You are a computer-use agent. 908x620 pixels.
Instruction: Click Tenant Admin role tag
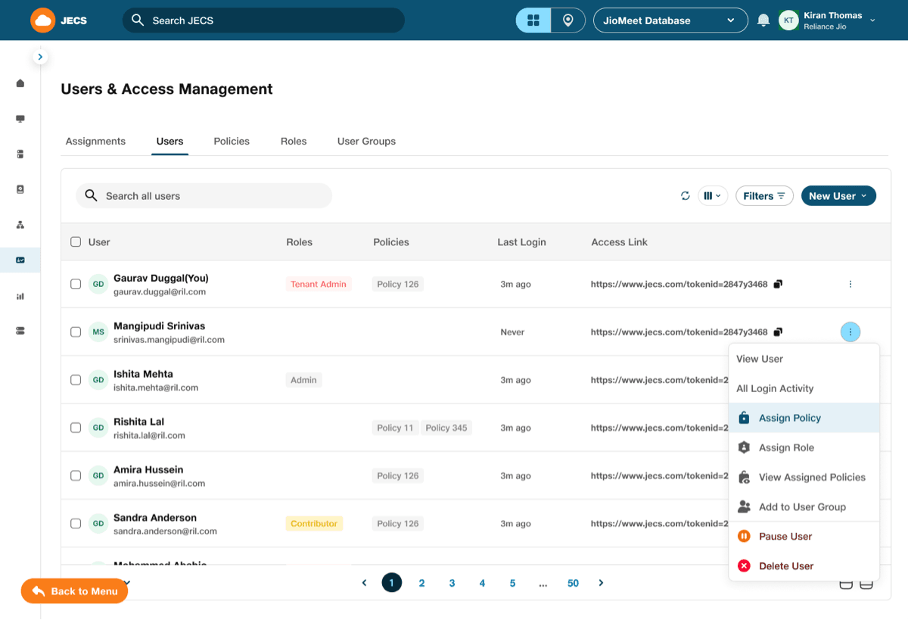click(319, 285)
